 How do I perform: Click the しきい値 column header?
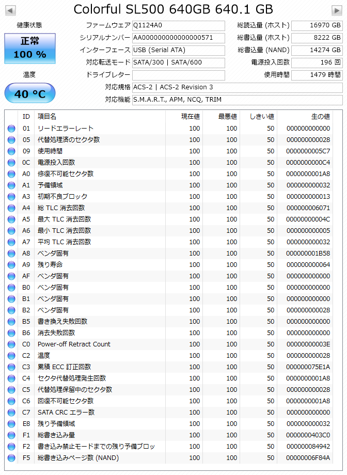pos(258,117)
